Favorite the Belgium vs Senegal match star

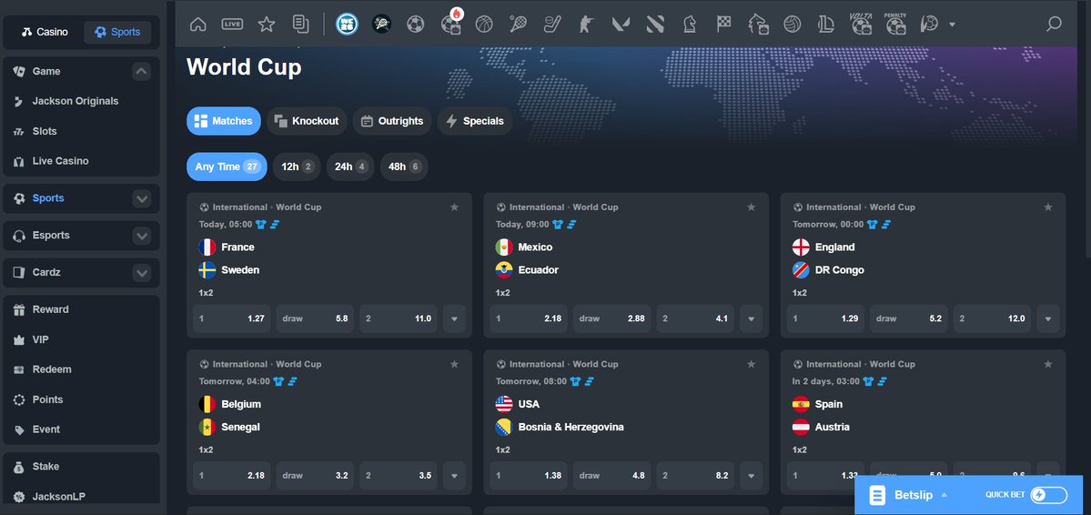(454, 364)
